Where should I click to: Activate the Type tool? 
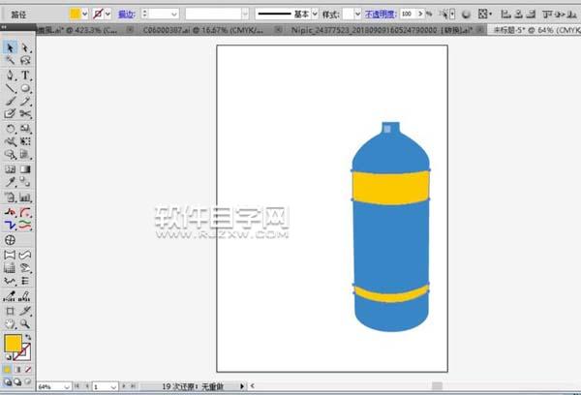pos(25,76)
